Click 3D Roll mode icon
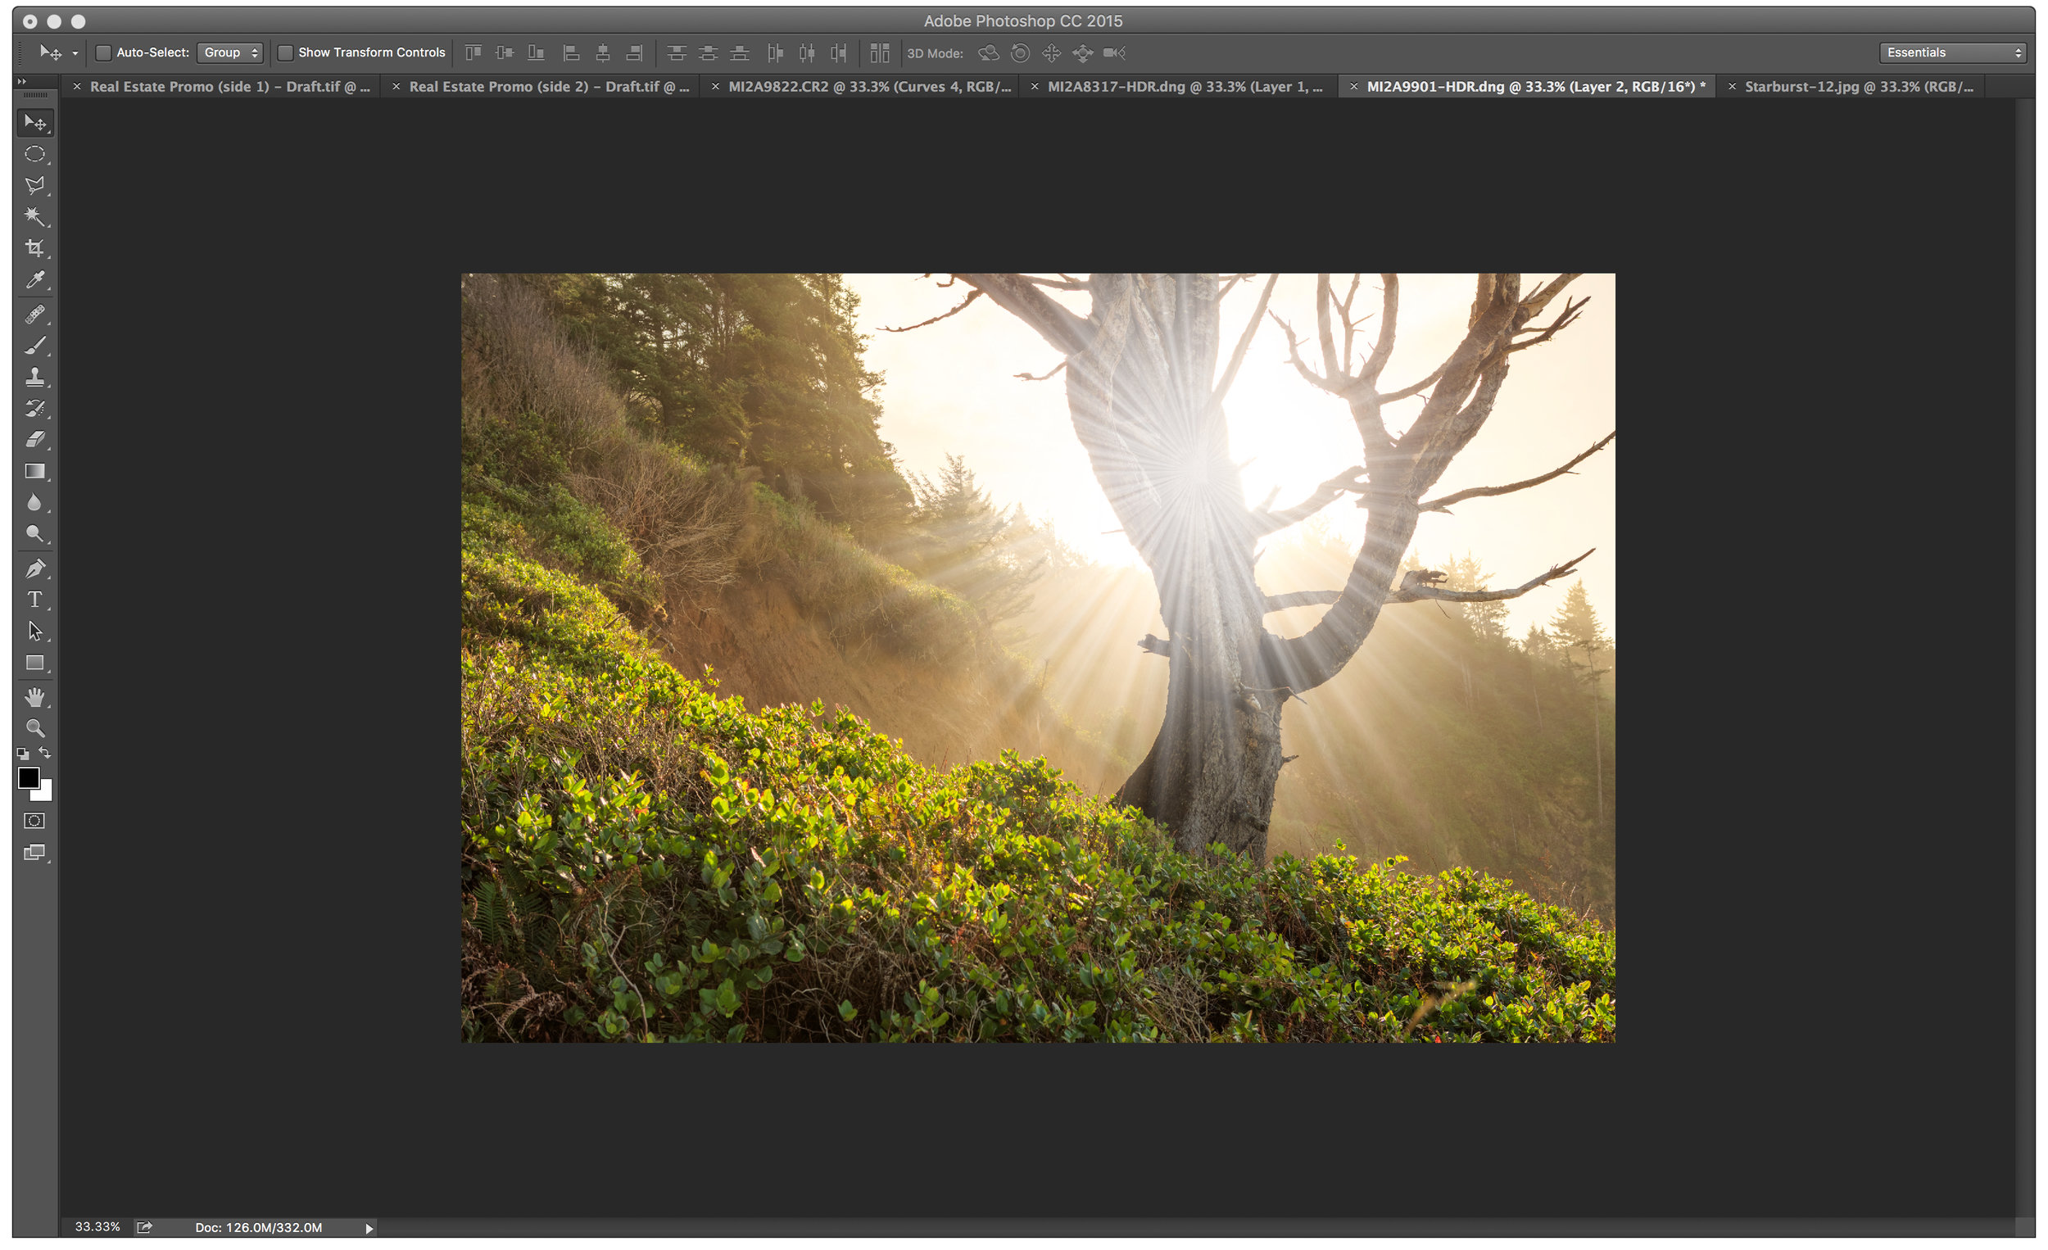 click(x=1020, y=53)
